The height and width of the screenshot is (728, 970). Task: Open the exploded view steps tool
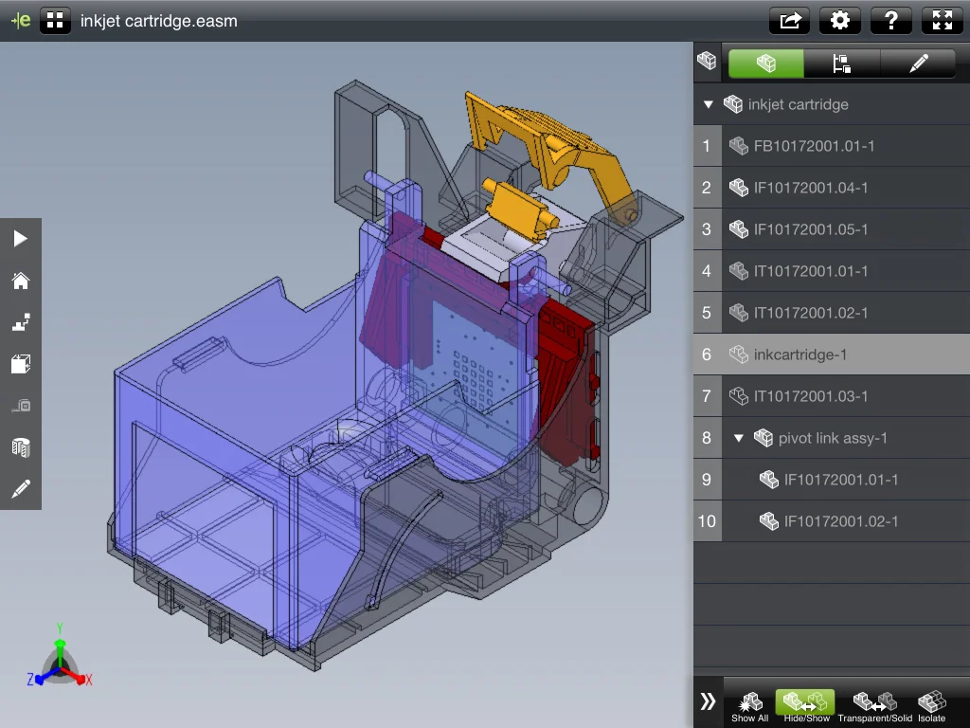[21, 321]
